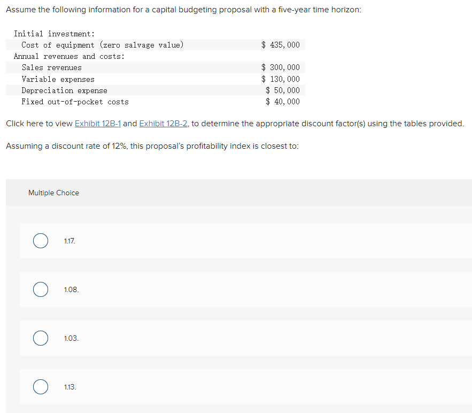Screen dimensions: 472x413
Task: Click the Multiple Choice section header
Action: coord(53,193)
